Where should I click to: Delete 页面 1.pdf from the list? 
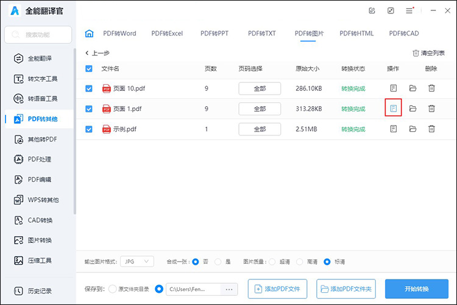click(431, 109)
